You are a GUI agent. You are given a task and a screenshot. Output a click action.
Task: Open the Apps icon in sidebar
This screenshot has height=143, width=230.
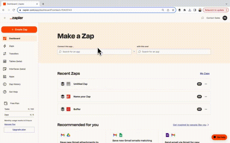click(5, 77)
